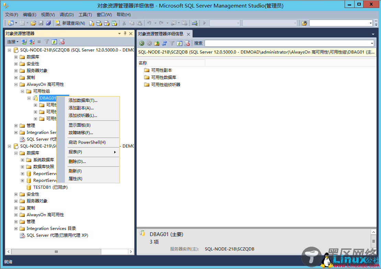Click the Disconnect icon in Object Explorer toolbar
381x269 pixels.
tap(32, 42)
